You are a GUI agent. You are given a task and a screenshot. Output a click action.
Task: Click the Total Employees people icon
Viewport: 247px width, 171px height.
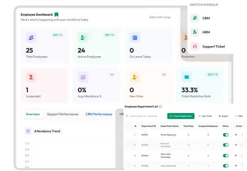[x=31, y=37]
